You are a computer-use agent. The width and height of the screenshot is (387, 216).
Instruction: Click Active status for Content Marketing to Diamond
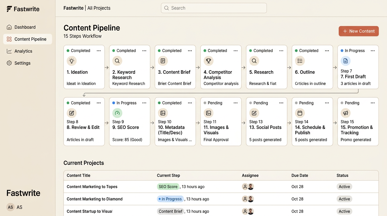[x=344, y=199]
